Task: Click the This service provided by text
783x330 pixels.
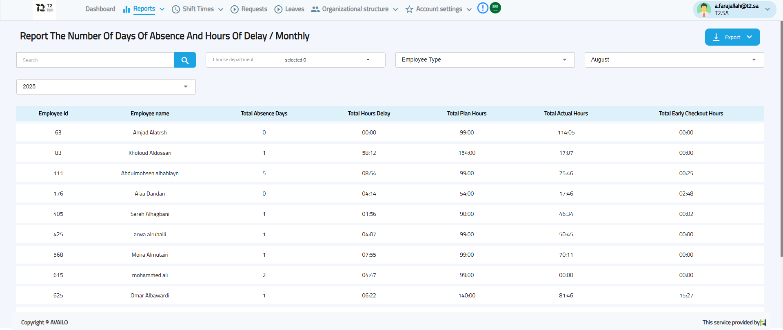Action: pyautogui.click(x=731, y=322)
